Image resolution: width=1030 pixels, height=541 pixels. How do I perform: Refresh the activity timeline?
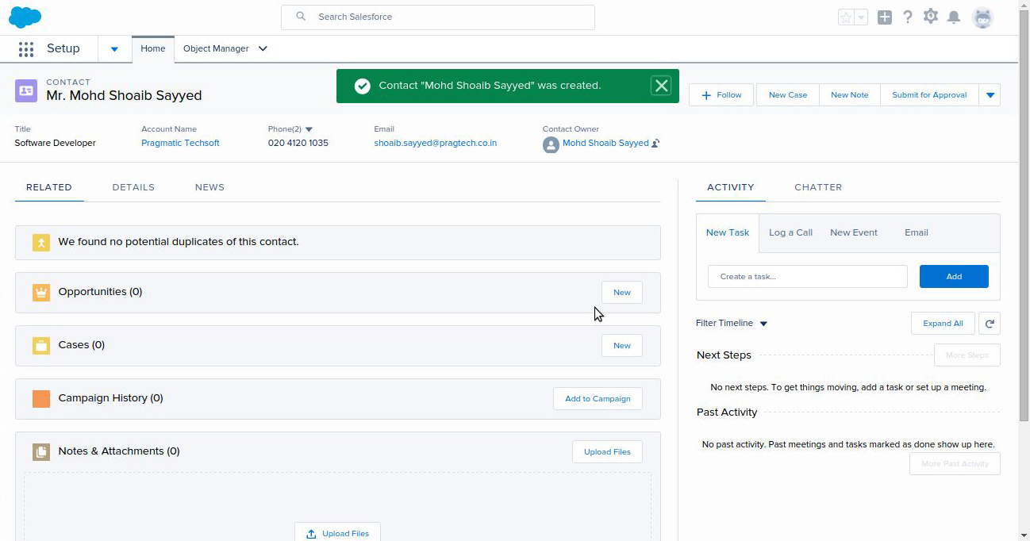click(x=990, y=323)
